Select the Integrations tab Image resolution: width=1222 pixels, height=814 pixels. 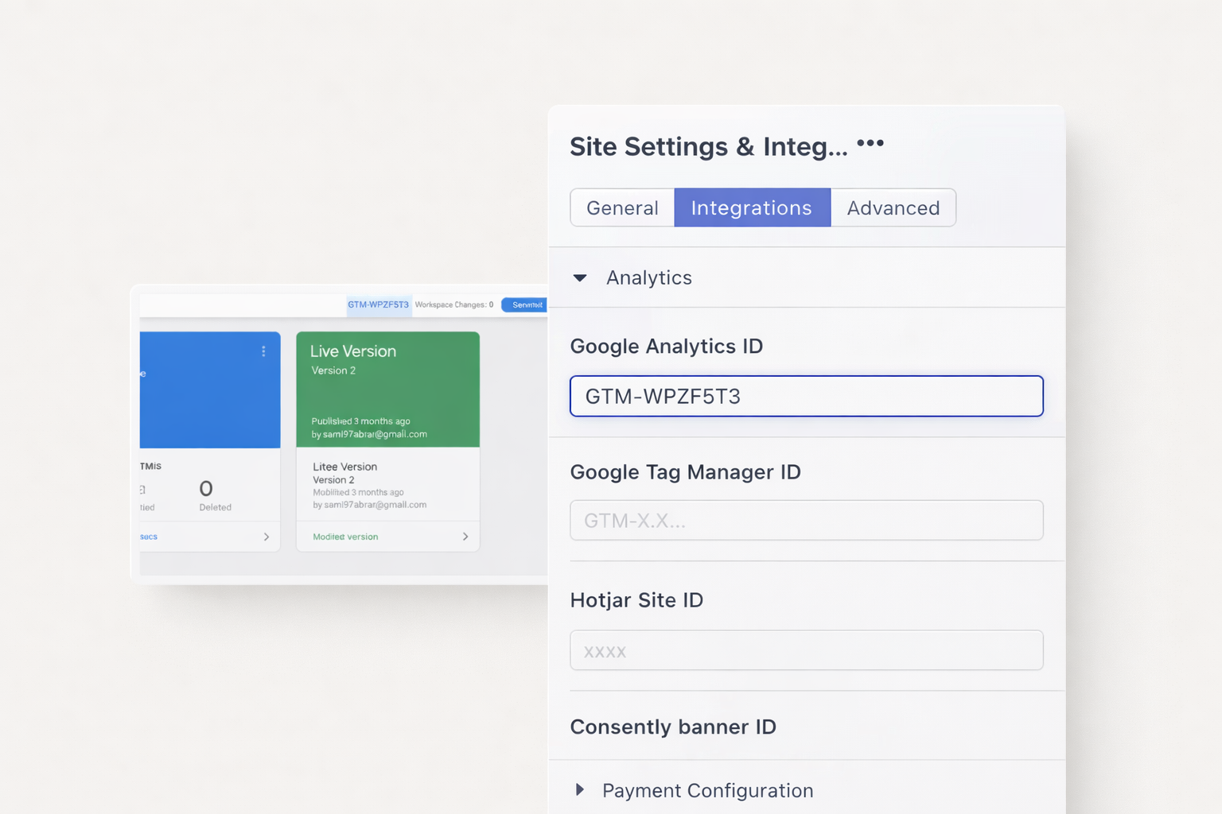click(x=752, y=207)
